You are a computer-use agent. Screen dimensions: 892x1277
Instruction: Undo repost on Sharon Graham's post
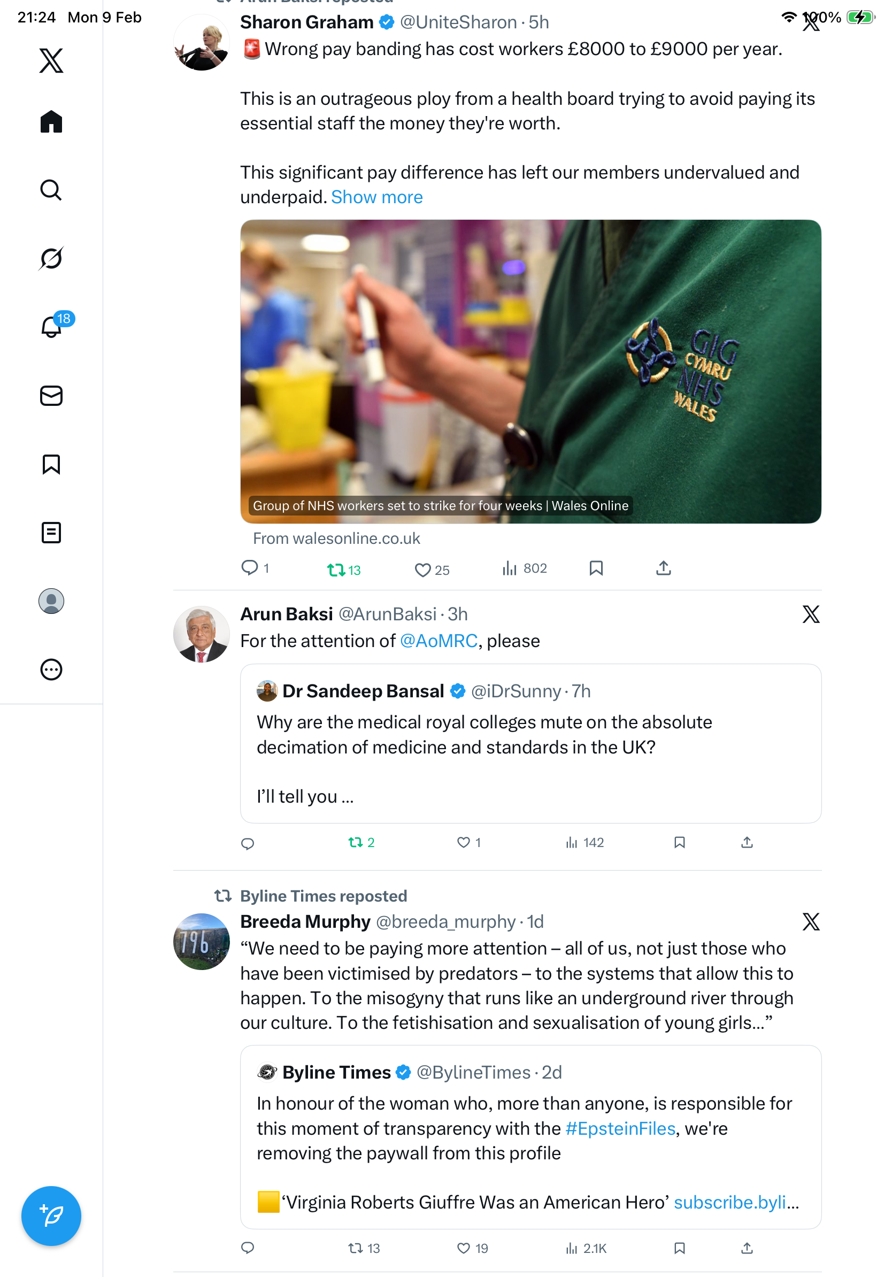click(x=336, y=570)
